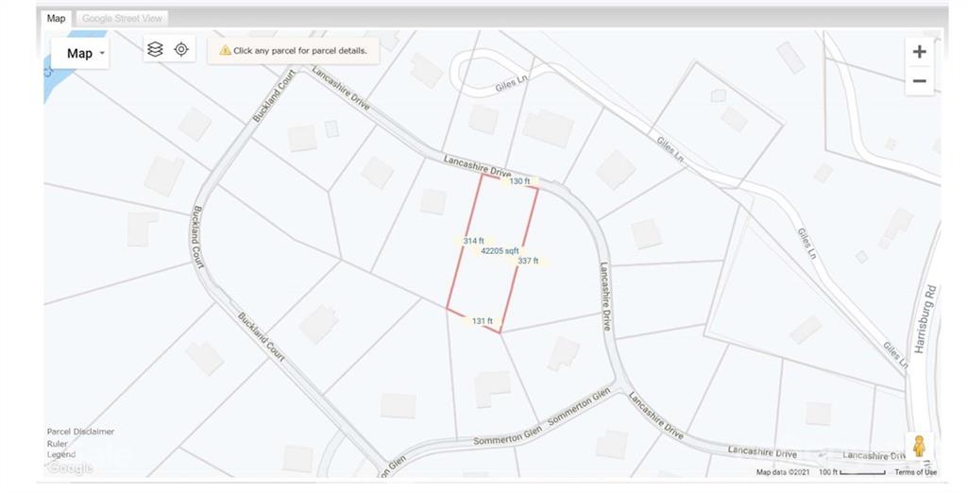Show the Legend
Screen dimensions: 967x492
click(x=61, y=454)
